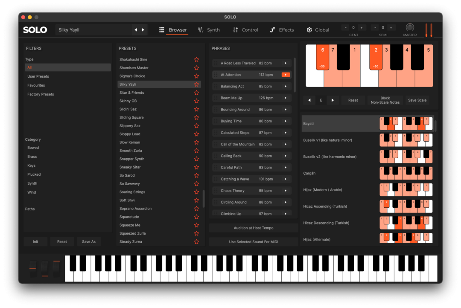The height and width of the screenshot is (308, 461).
Task: Select the Factory Presets type filter
Action: pyautogui.click(x=41, y=94)
